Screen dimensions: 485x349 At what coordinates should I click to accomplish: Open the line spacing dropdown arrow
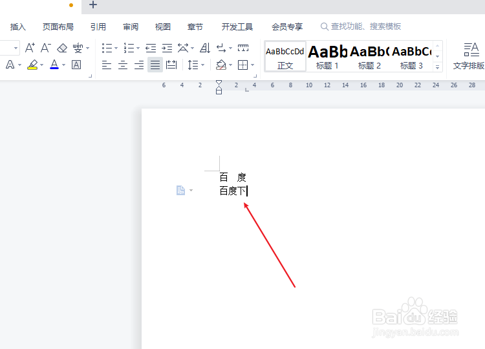(x=203, y=65)
